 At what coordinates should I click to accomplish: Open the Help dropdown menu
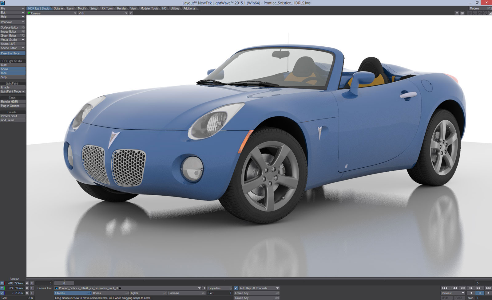(x=13, y=17)
